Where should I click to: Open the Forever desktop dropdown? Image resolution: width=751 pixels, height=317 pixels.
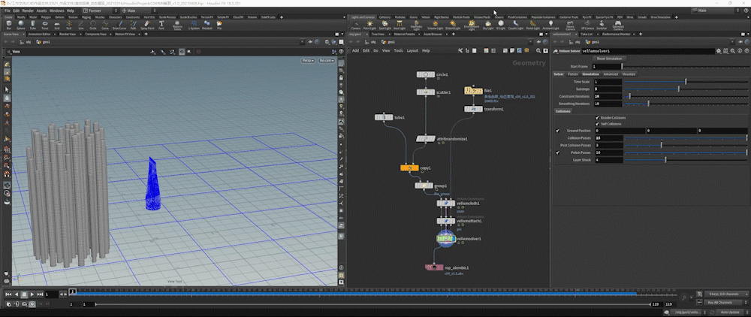99,11
